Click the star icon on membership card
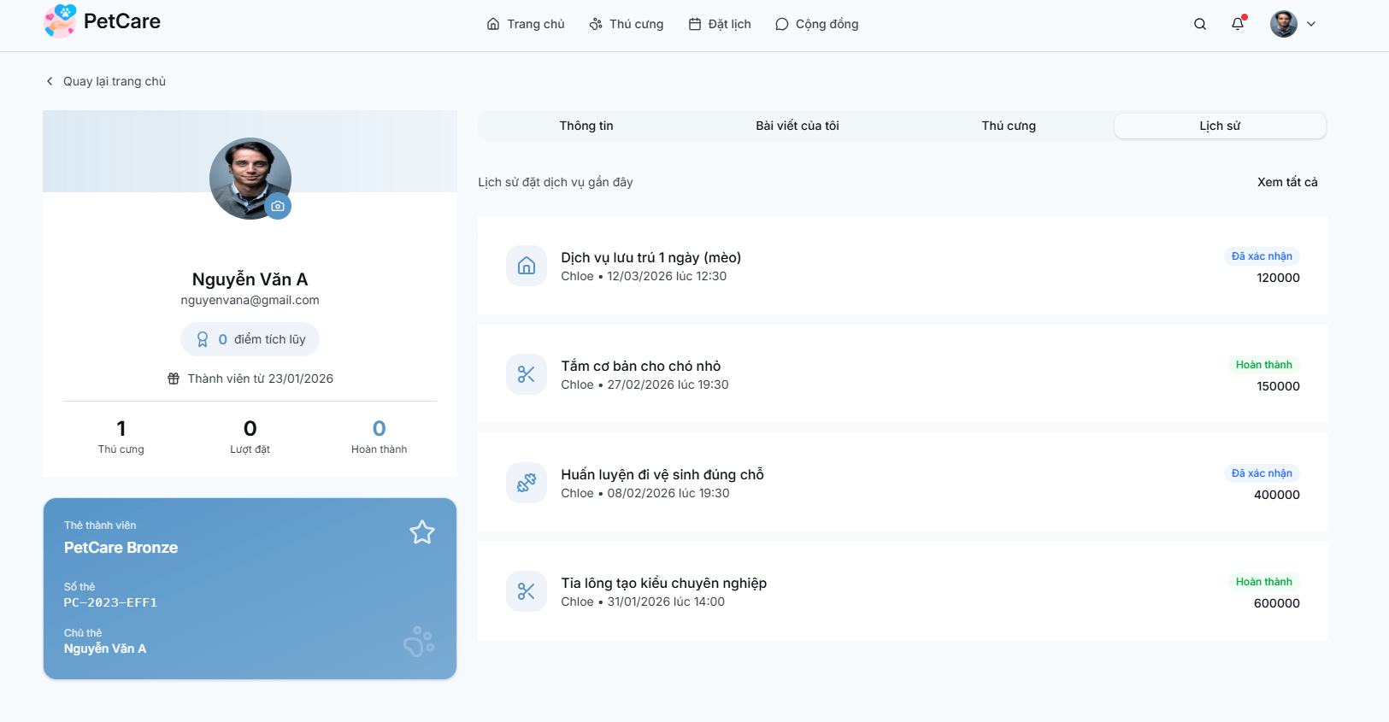 click(422, 532)
